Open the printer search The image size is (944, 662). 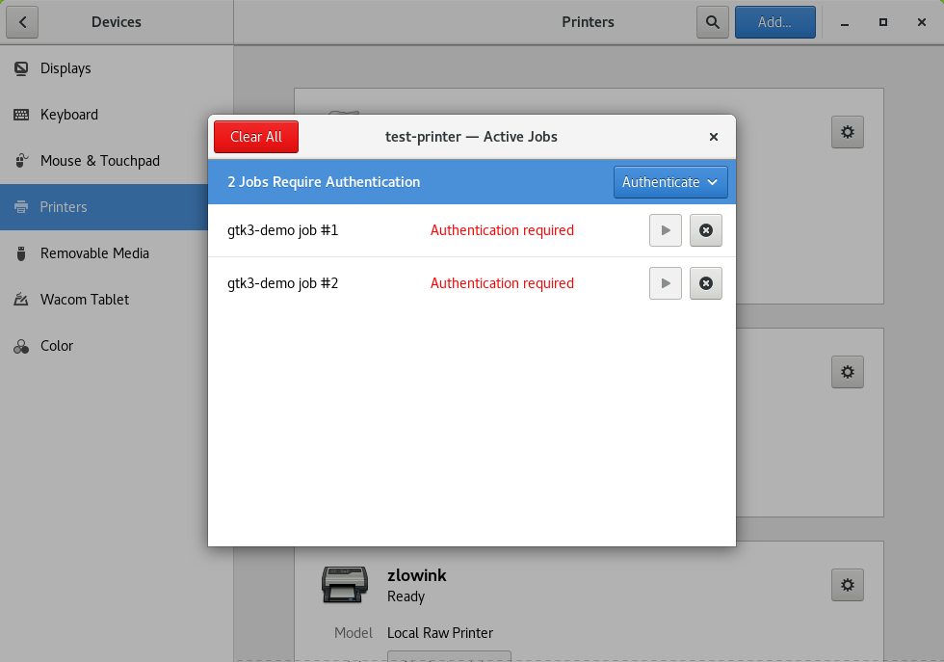(712, 22)
